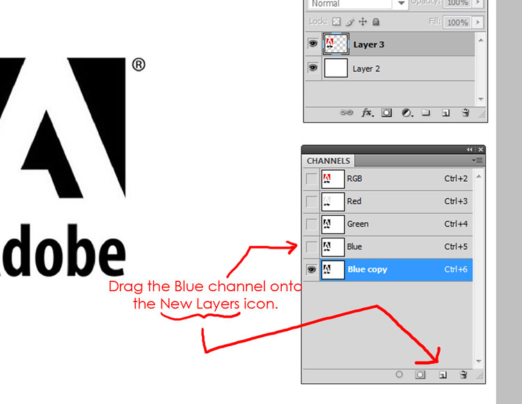The image size is (522, 404).
Task: Click the Link layers icon in Layers panel
Action: (346, 113)
